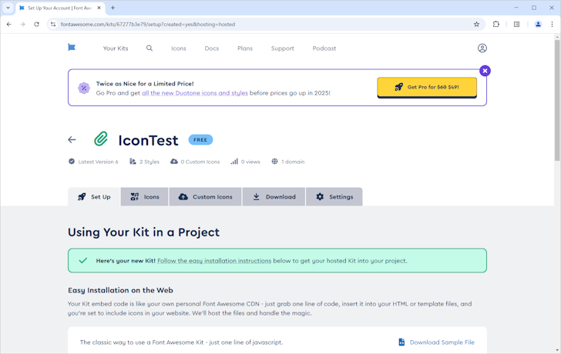This screenshot has height=354, width=561.
Task: Click the Font Awesome flag logo
Action: pos(72,48)
